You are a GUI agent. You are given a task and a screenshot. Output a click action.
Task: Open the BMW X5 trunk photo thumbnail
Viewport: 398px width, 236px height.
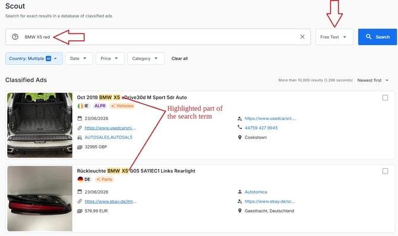(40, 125)
